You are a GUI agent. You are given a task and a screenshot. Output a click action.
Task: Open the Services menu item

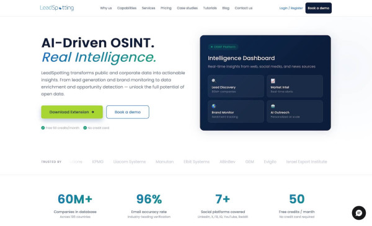click(x=149, y=8)
